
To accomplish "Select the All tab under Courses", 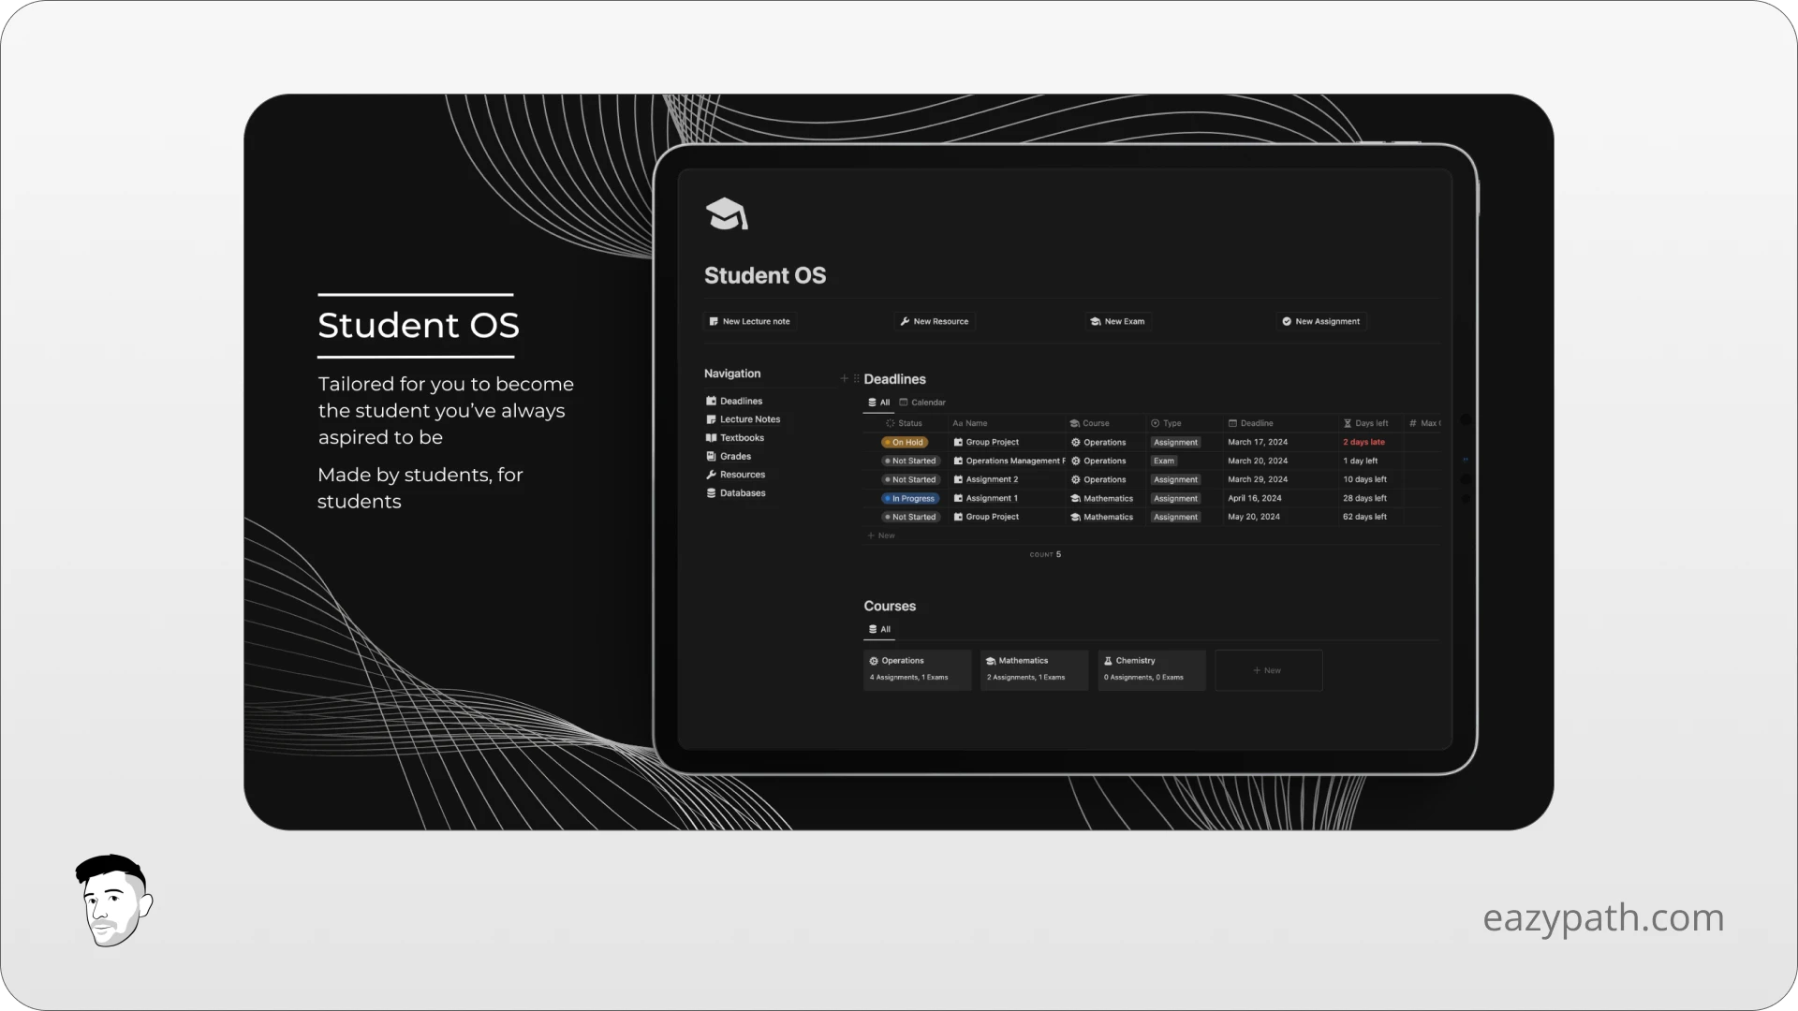I will pos(879,629).
